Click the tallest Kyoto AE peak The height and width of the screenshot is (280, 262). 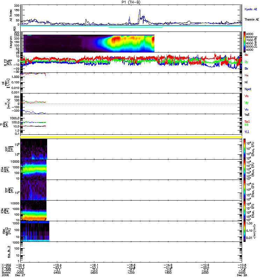click(140, 10)
